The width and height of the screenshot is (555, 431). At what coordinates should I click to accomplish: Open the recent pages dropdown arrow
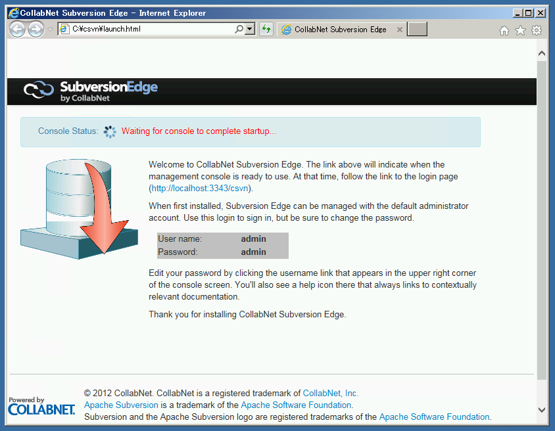tap(50, 30)
